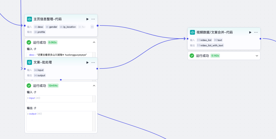Collapse the 0.062s run result panel

tap(94, 42)
